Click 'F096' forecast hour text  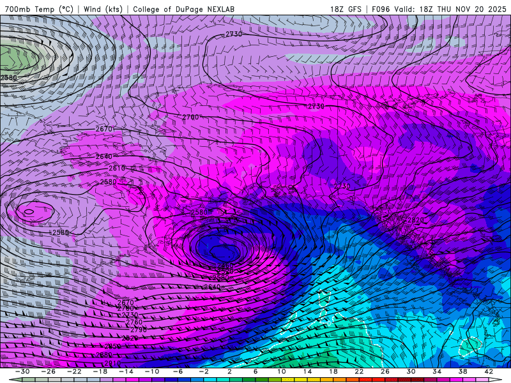381,10
